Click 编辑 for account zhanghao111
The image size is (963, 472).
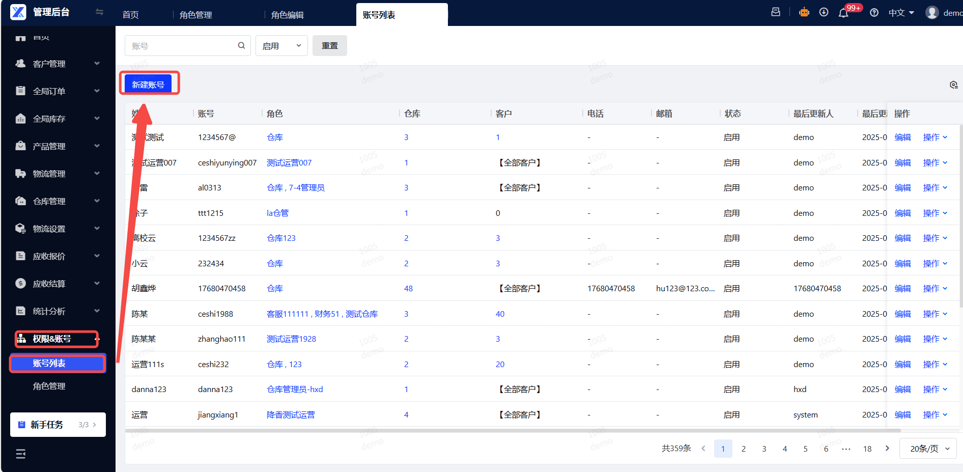[x=903, y=339]
